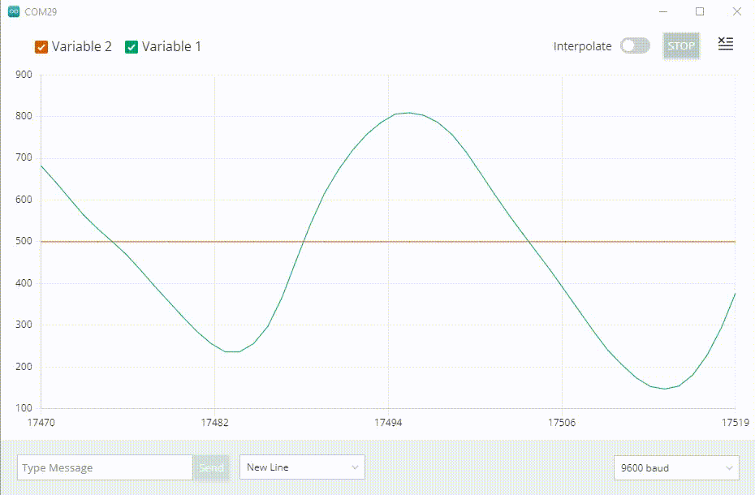Uncheck the green Variable 1 checkbox
The image size is (755, 495).
click(x=132, y=47)
